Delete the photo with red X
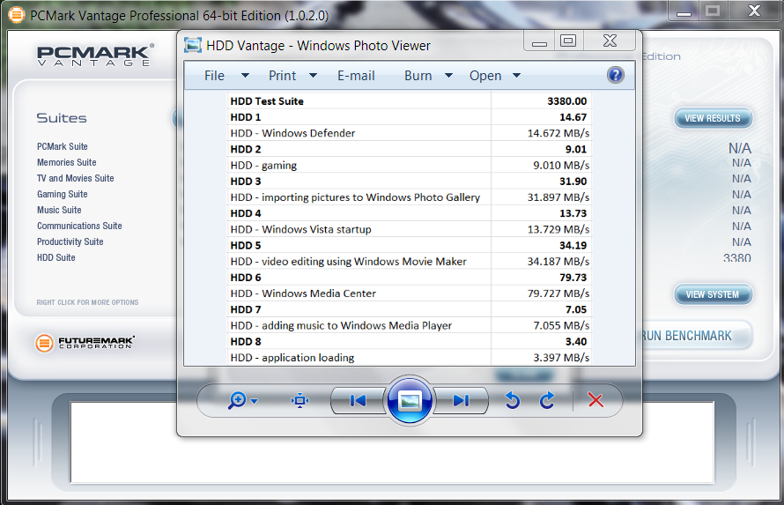Viewport: 784px width, 505px height. (x=595, y=401)
